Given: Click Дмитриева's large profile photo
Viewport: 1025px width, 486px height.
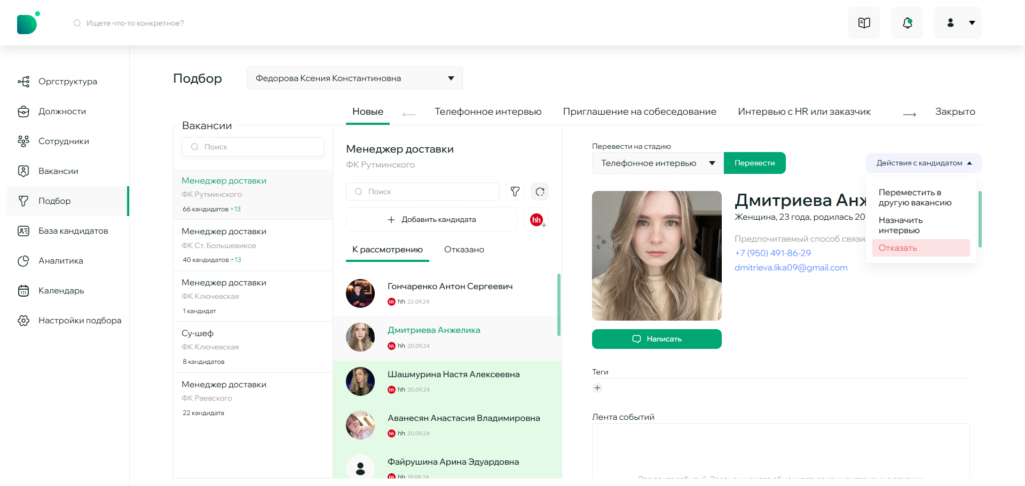Looking at the screenshot, I should [x=657, y=256].
